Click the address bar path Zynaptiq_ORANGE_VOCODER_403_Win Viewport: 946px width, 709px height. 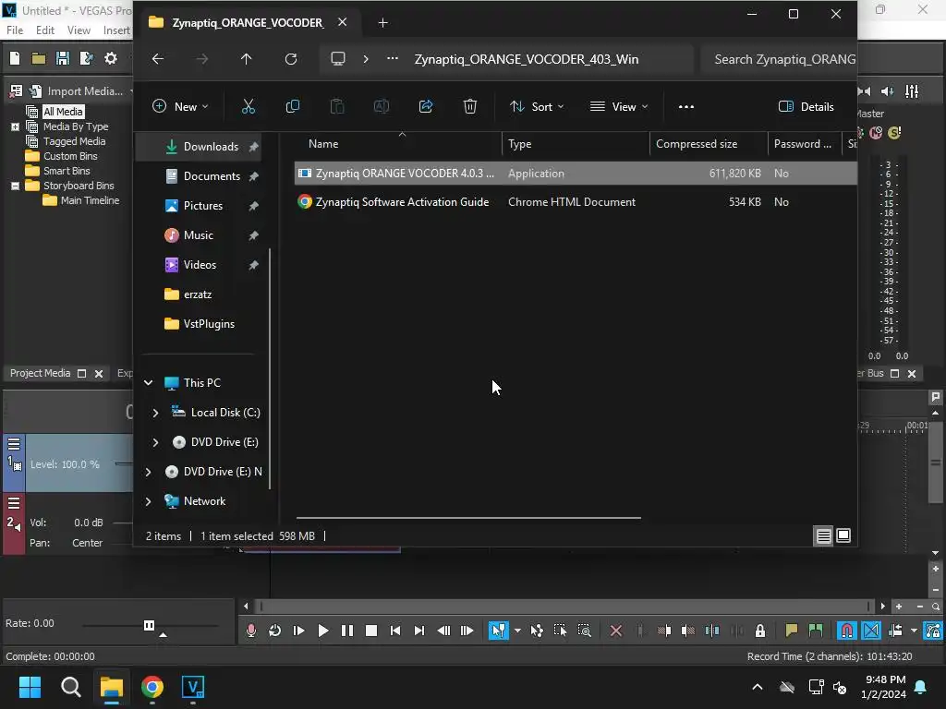point(526,59)
